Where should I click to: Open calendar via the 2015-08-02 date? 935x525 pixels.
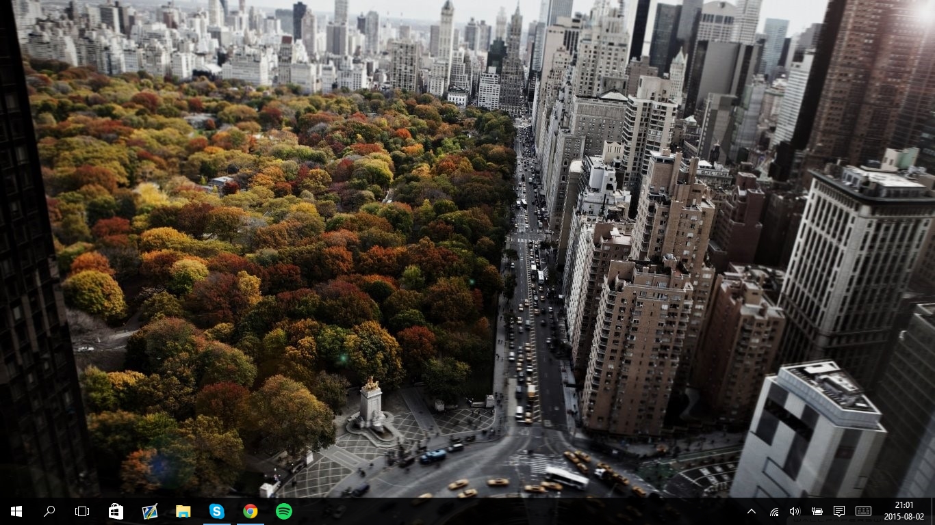point(904,517)
